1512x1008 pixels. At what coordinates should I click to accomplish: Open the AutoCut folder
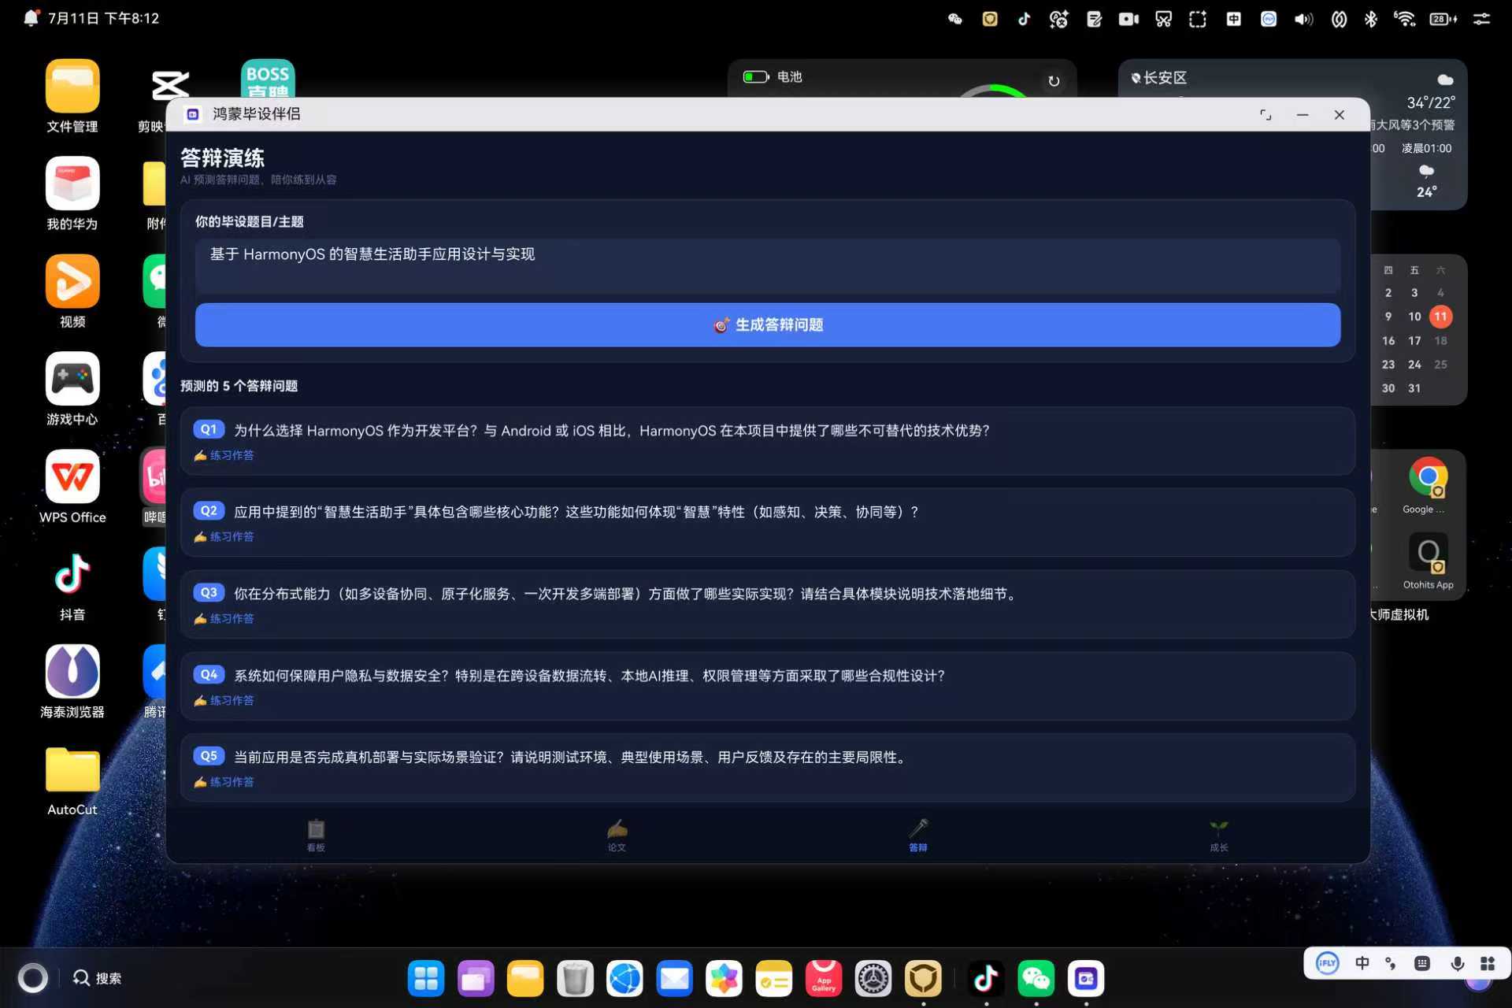(72, 780)
